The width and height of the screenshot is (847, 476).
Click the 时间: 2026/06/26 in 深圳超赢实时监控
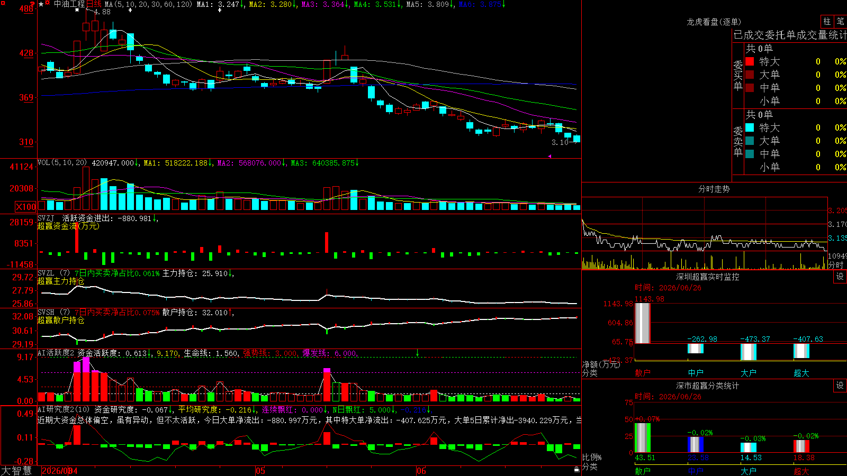pos(668,288)
